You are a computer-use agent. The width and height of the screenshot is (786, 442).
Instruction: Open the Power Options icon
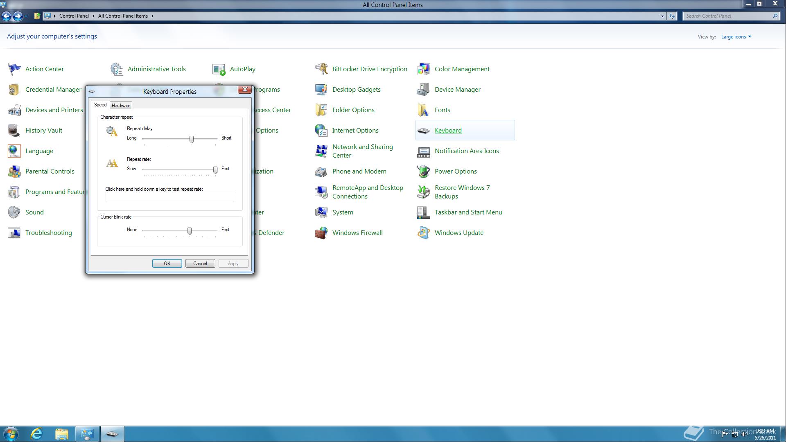tap(424, 171)
